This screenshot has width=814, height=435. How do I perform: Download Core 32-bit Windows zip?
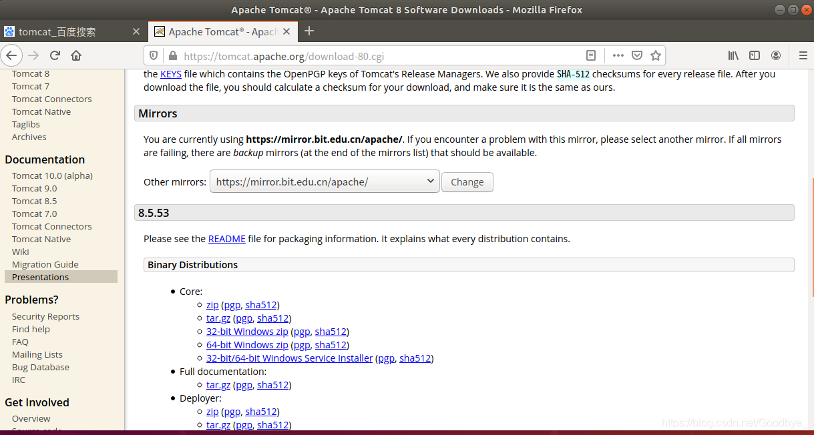coord(247,332)
